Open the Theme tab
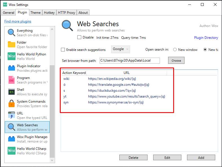This screenshot has height=167, width=222. tap(36, 13)
